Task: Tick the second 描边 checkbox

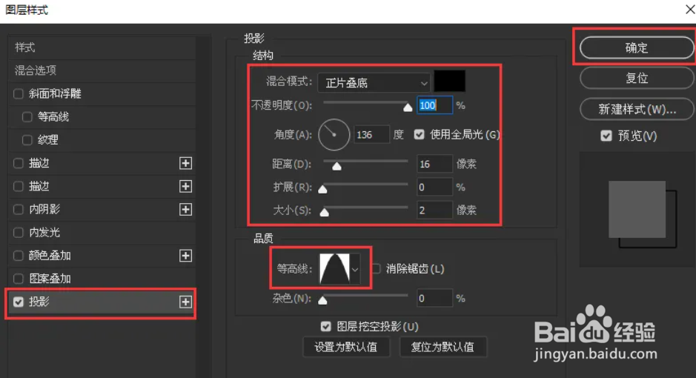Action: coord(19,186)
